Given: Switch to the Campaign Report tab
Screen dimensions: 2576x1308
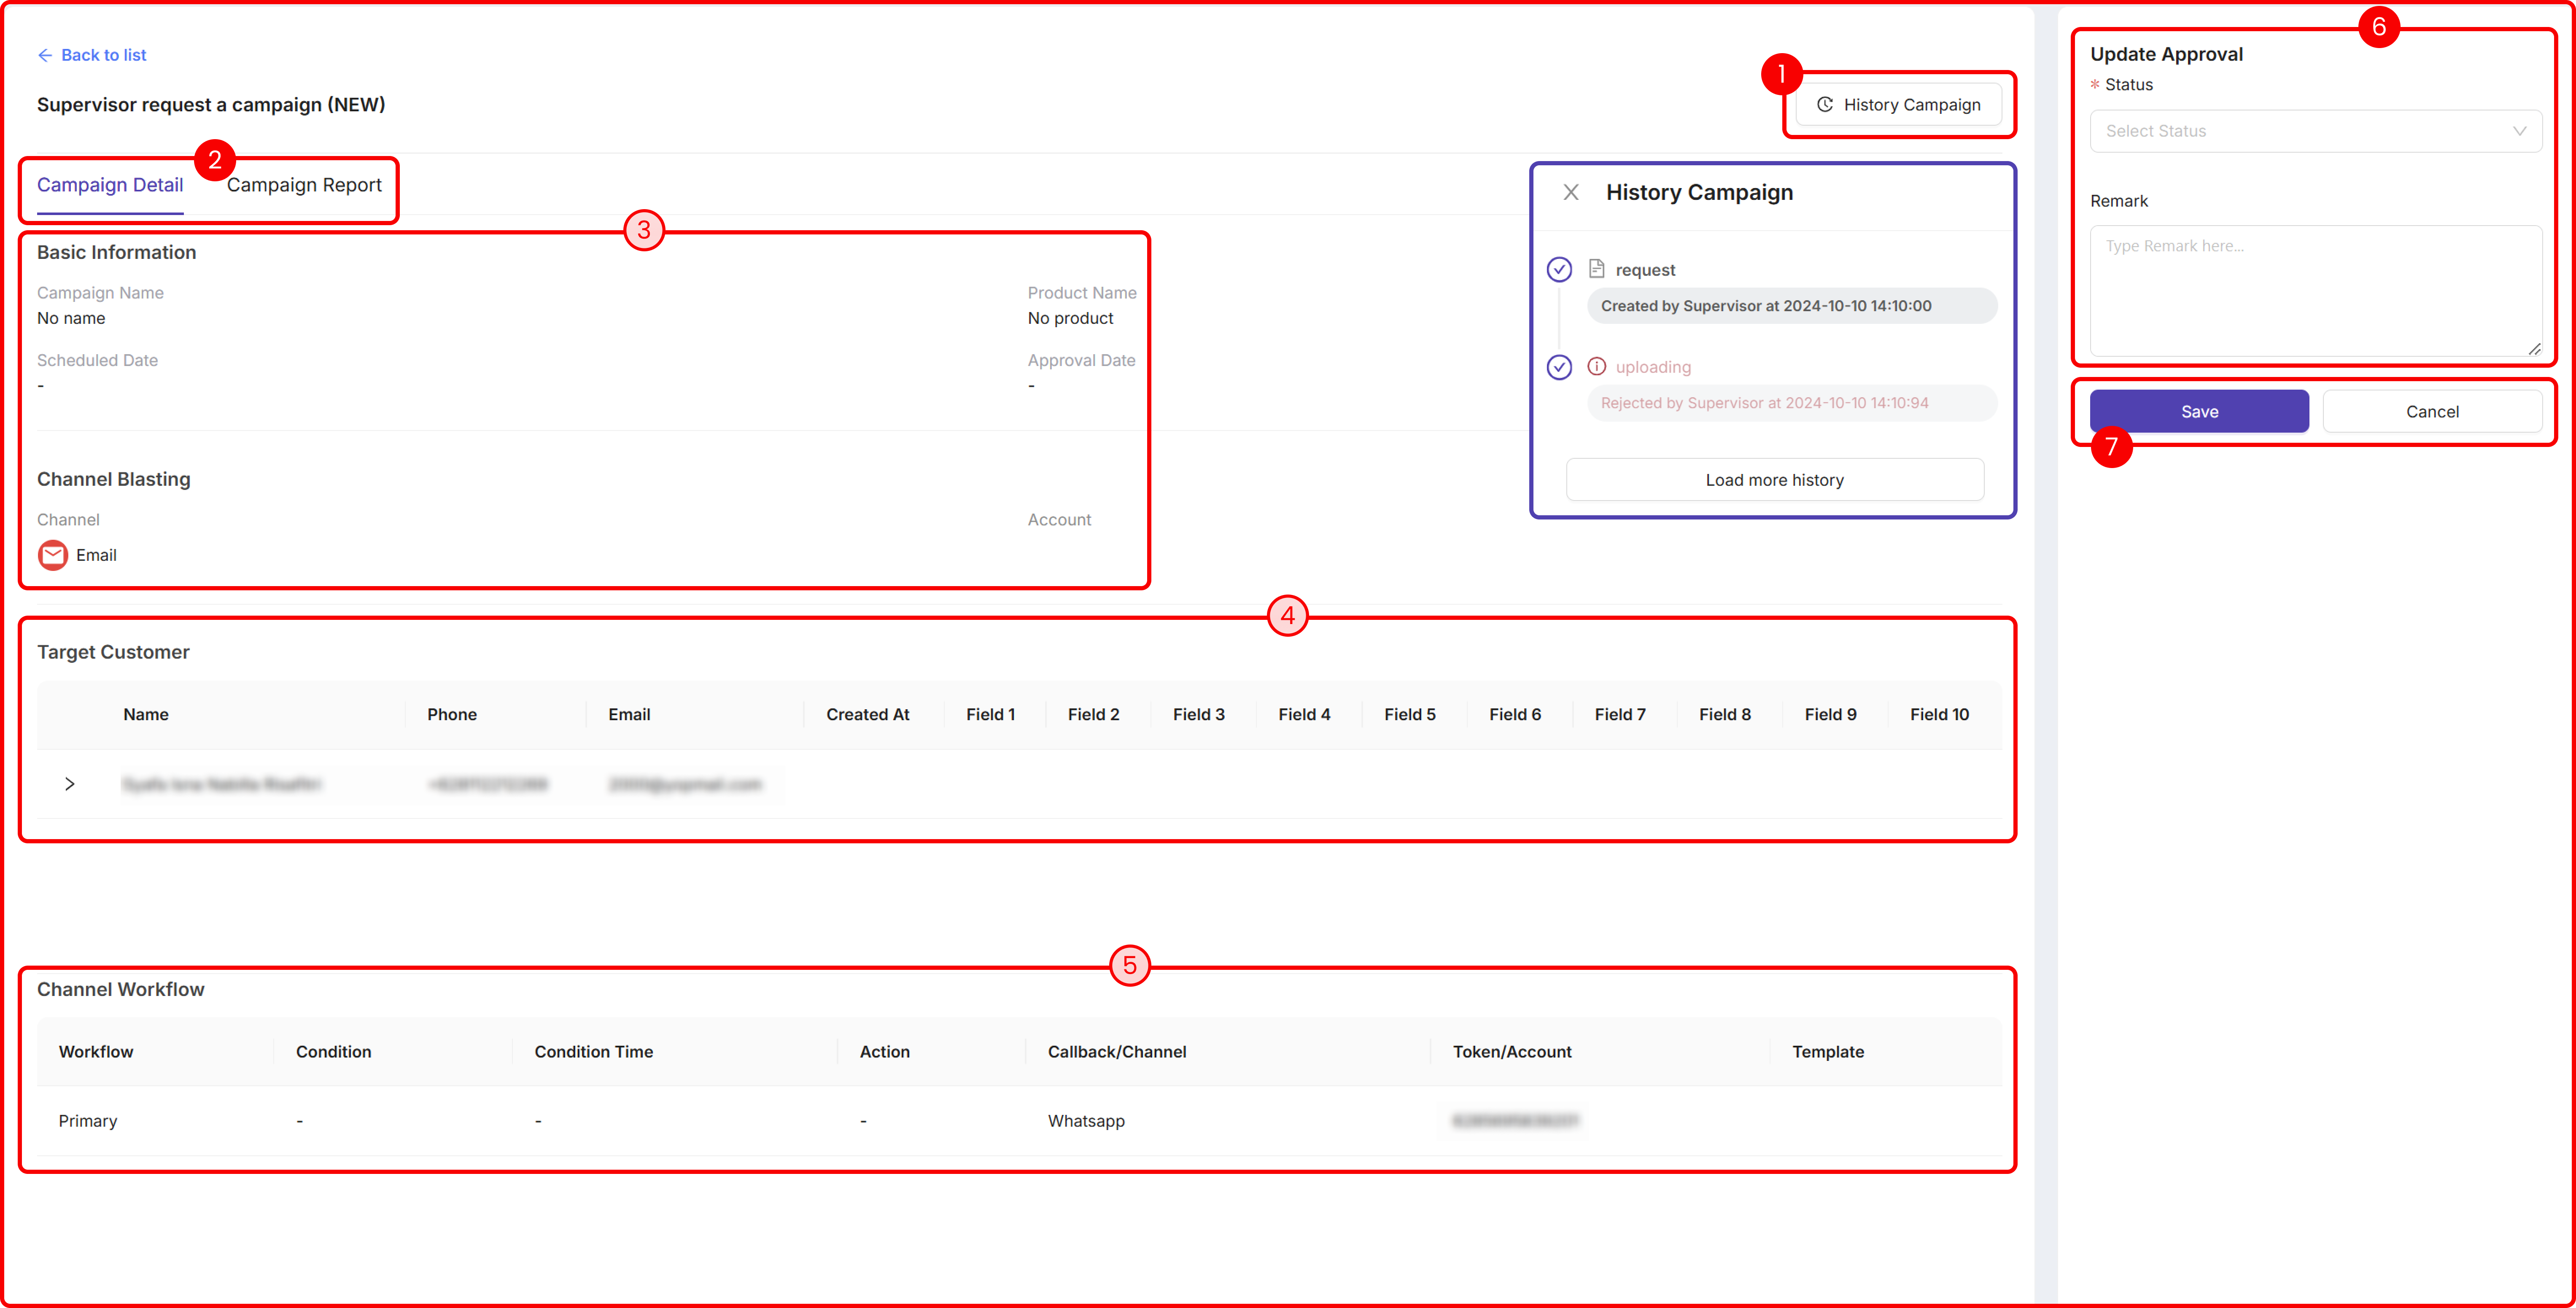Looking at the screenshot, I should (304, 185).
